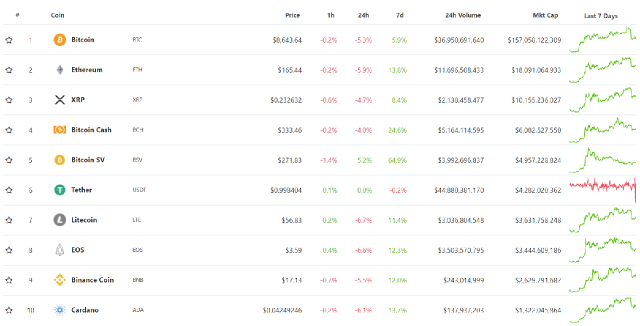Open Bitcoin Cash's 7-day sparkline chart
This screenshot has height=326, width=640.
(602, 130)
